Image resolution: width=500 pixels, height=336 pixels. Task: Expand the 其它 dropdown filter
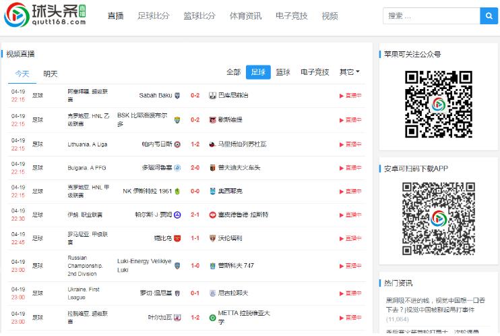(x=349, y=72)
